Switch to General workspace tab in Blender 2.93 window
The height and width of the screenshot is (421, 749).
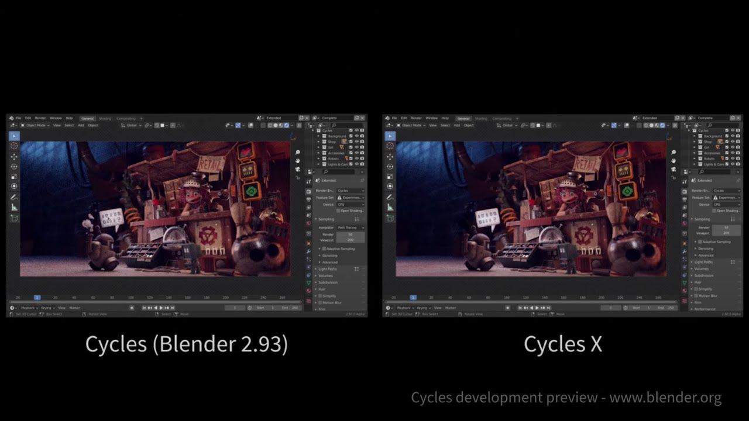[87, 118]
